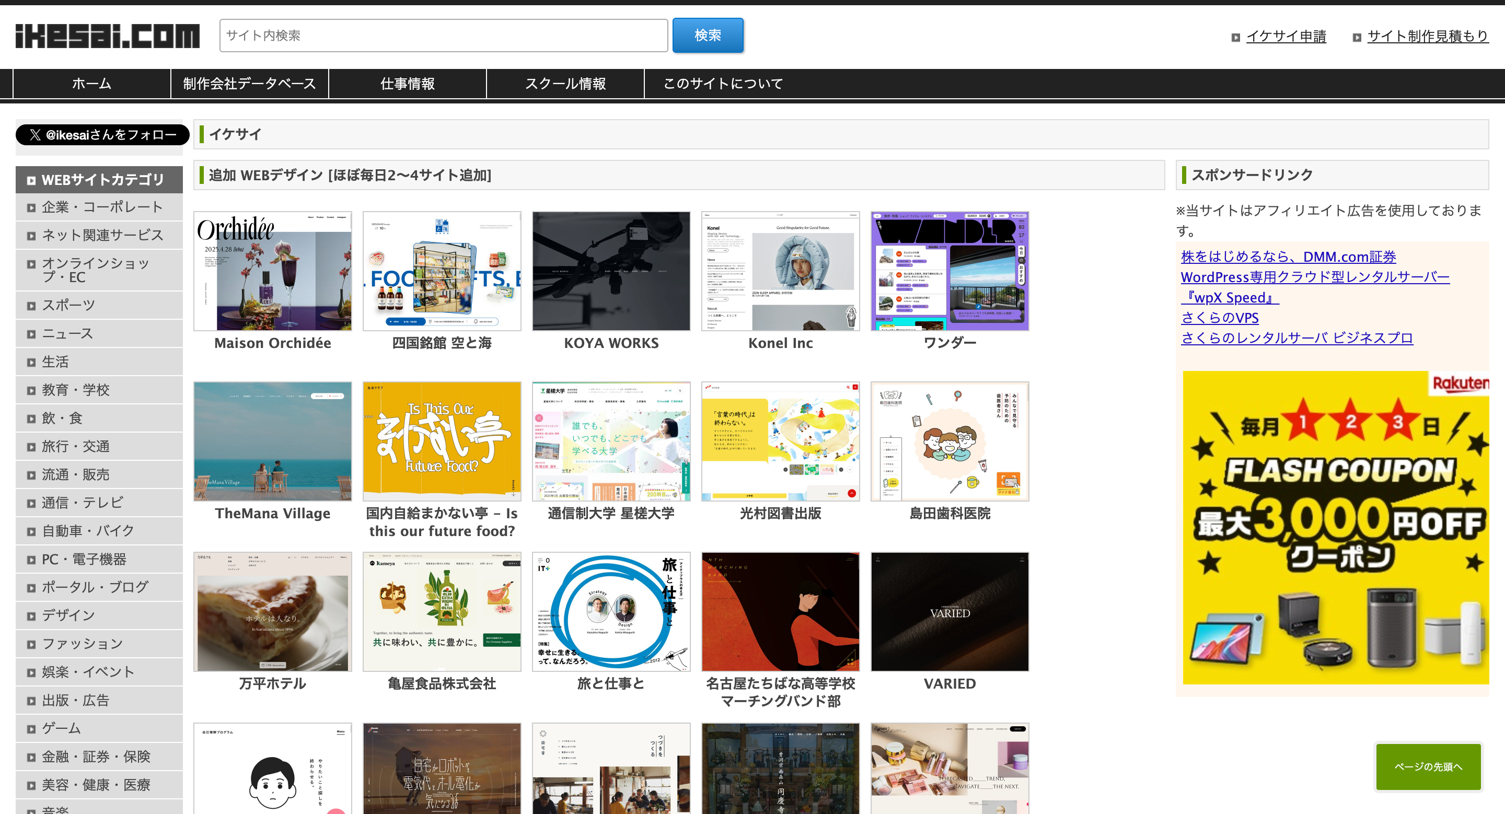Screen dimensions: 1505x814
Task: Open the 流通・販売 category
Action: coord(99,475)
